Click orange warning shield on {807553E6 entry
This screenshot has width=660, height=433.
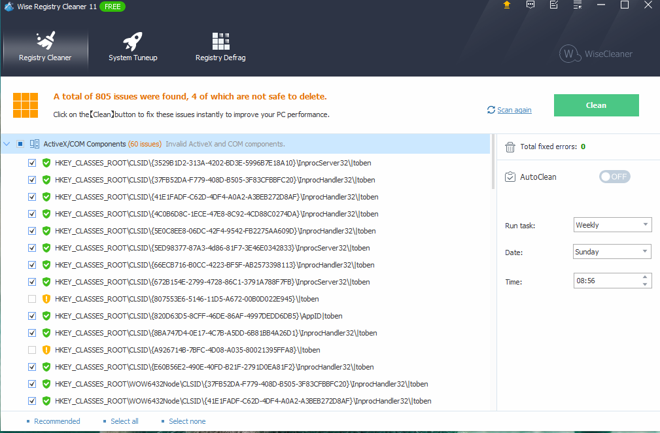[x=46, y=299]
